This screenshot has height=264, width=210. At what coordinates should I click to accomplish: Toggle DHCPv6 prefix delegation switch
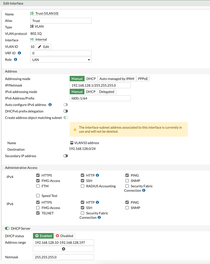(x=66, y=111)
